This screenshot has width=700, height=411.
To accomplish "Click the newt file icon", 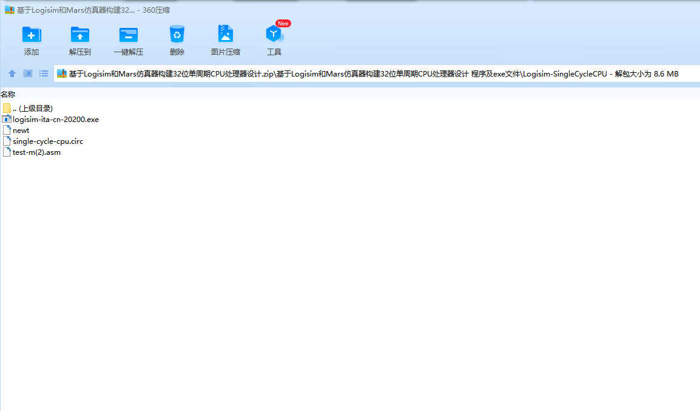I will click(x=6, y=130).
